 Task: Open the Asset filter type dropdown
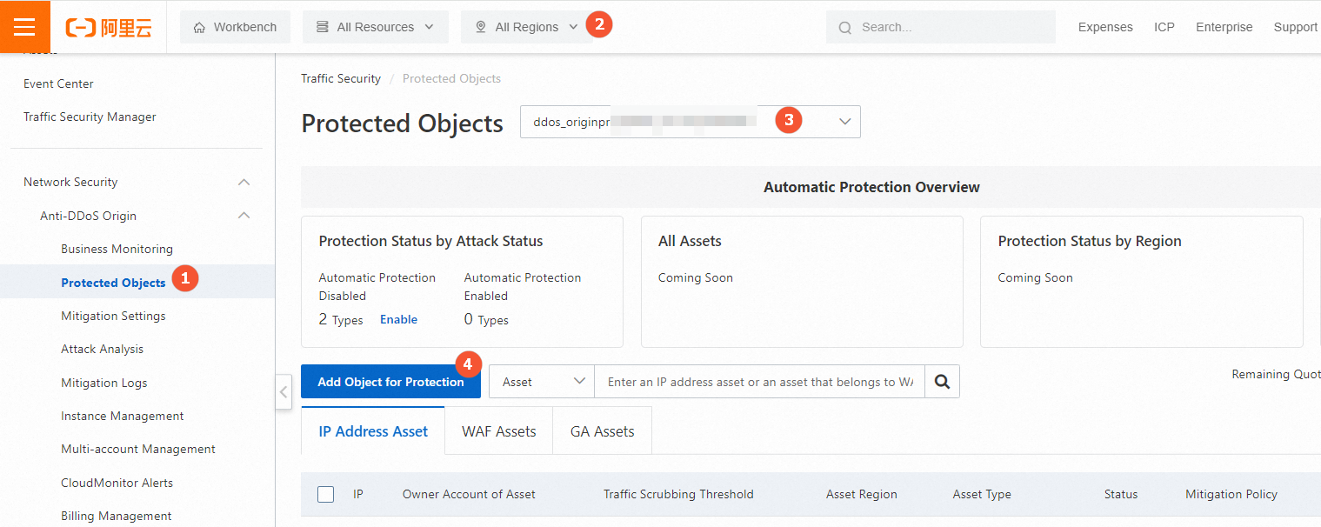pos(541,382)
